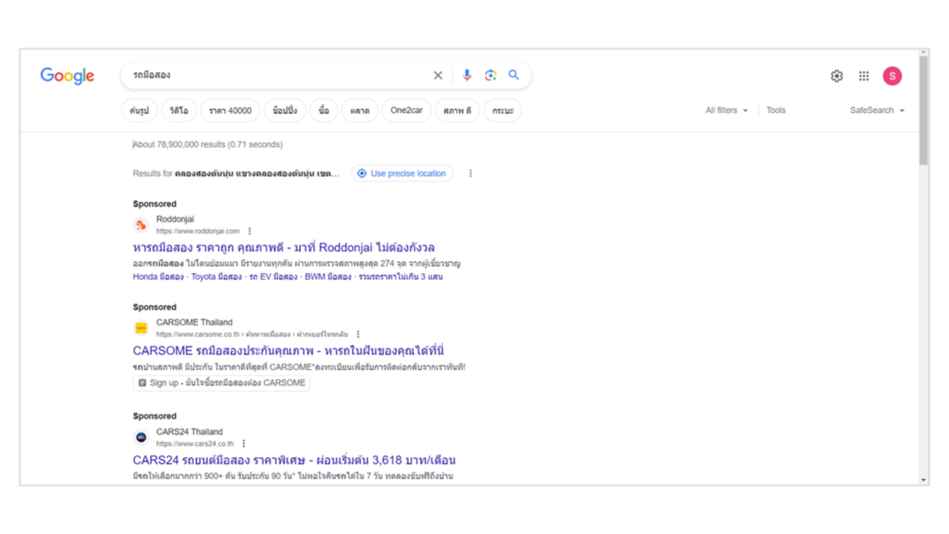The height and width of the screenshot is (534, 949).
Task: Open the BWM มือสอง sitelink
Action: [328, 277]
